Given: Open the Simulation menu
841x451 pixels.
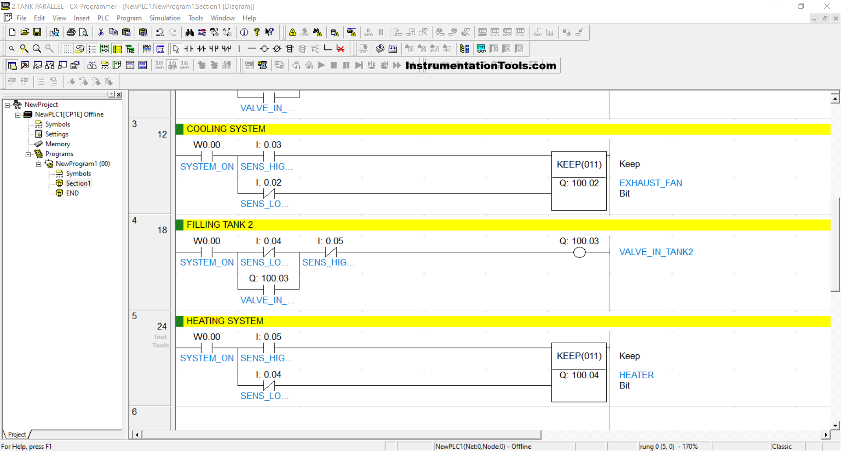Looking at the screenshot, I should [165, 18].
